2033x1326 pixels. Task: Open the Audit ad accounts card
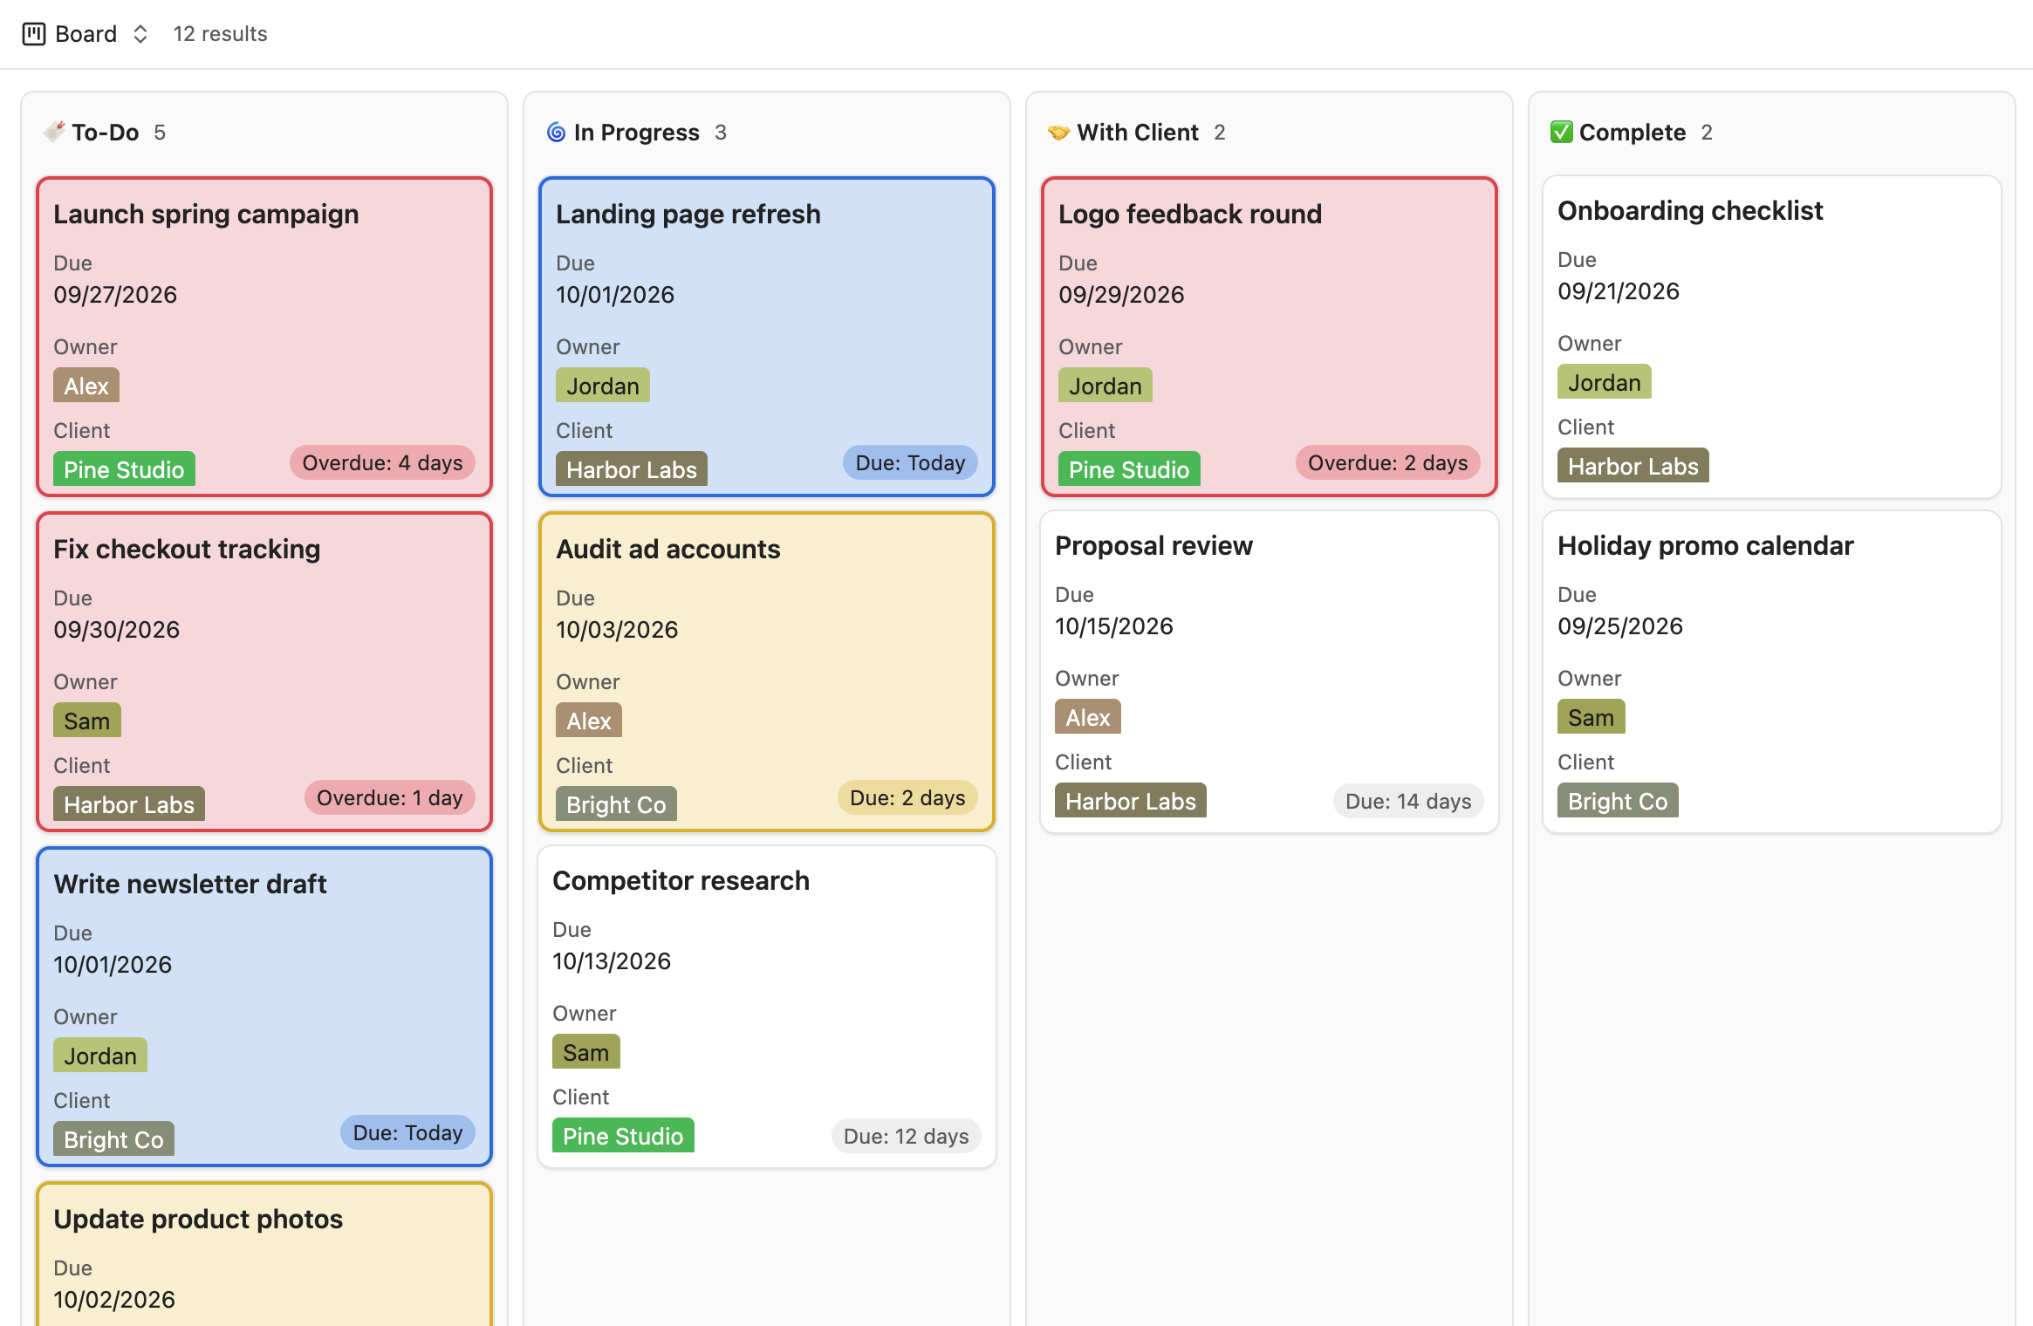point(767,672)
